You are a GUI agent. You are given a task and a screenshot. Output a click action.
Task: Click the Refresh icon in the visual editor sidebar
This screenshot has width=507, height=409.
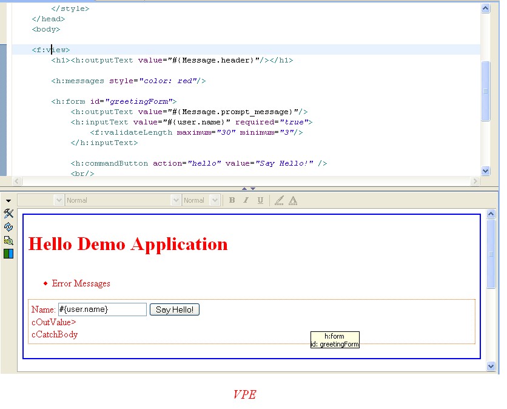8,227
